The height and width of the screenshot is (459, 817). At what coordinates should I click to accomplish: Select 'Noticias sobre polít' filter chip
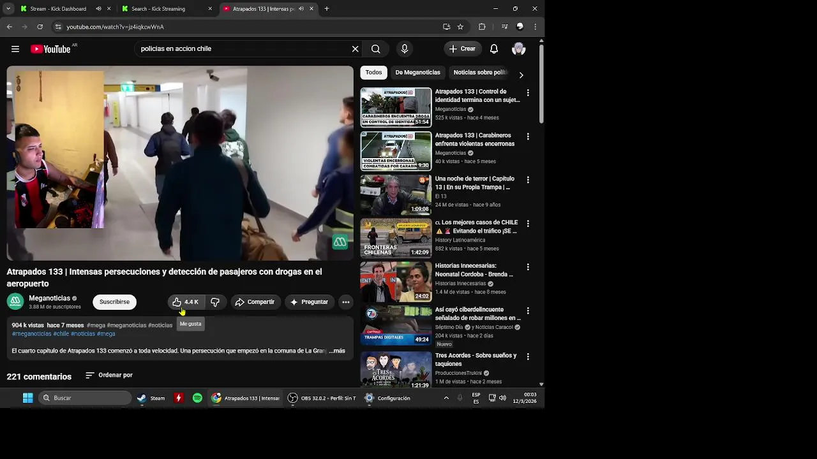pos(480,73)
